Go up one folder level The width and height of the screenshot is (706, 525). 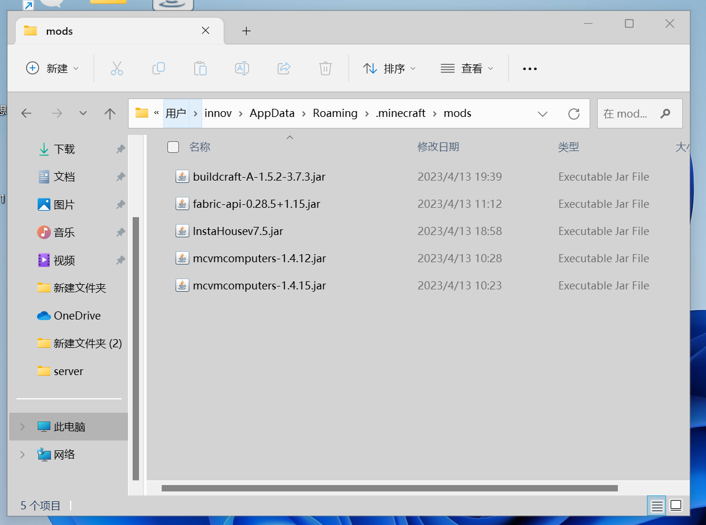(x=110, y=113)
